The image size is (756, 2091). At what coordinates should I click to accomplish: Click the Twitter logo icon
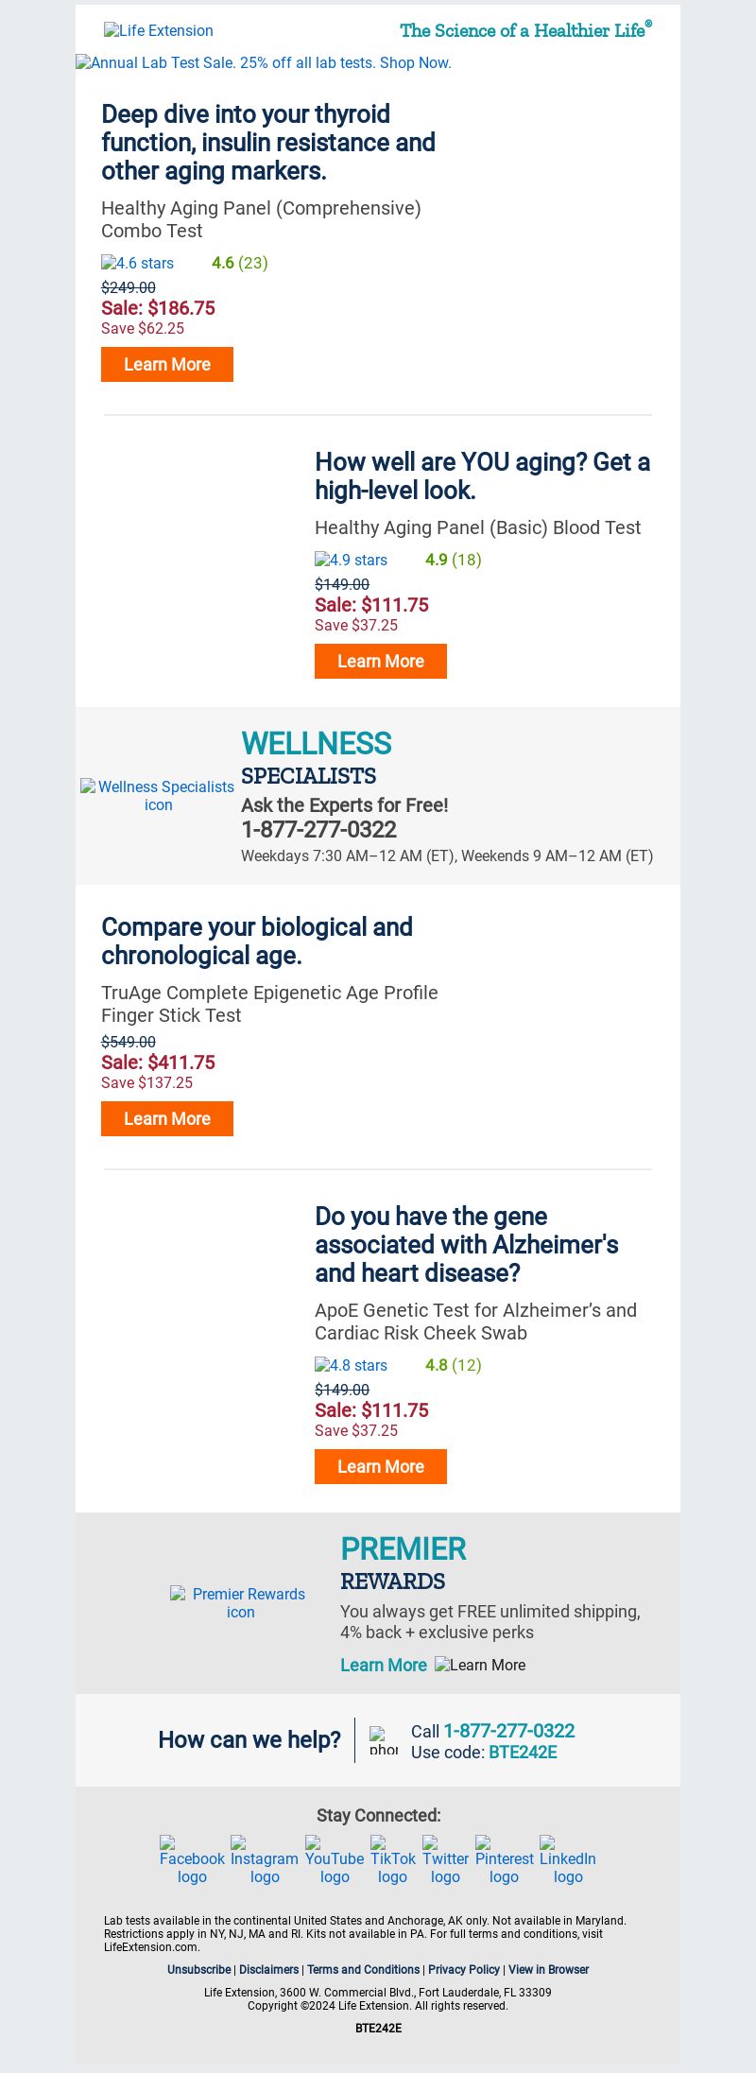tap(445, 1859)
